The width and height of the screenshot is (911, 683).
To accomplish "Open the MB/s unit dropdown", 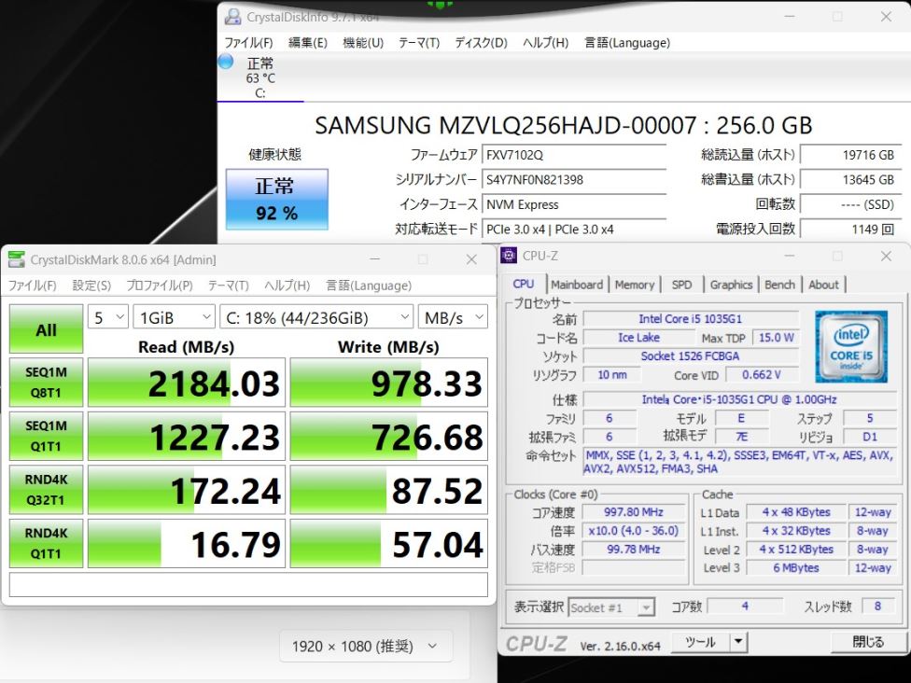I will click(x=454, y=317).
